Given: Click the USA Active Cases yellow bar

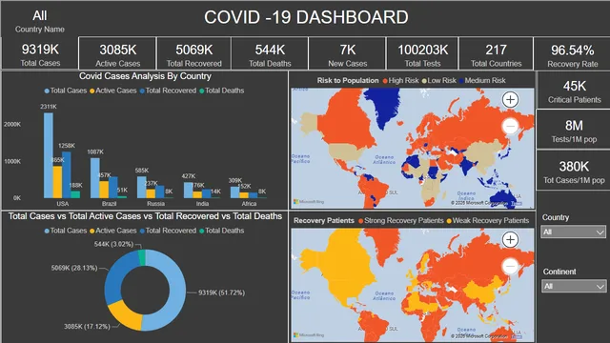Looking at the screenshot, I should [57, 182].
